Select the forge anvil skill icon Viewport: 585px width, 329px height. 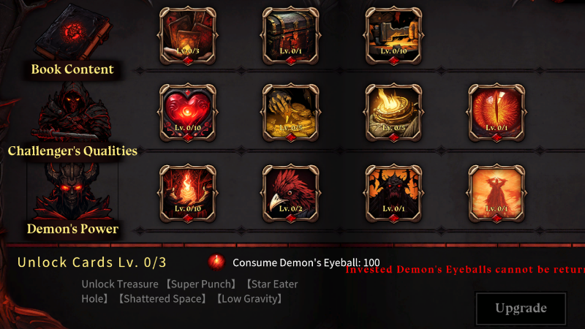[393, 36]
